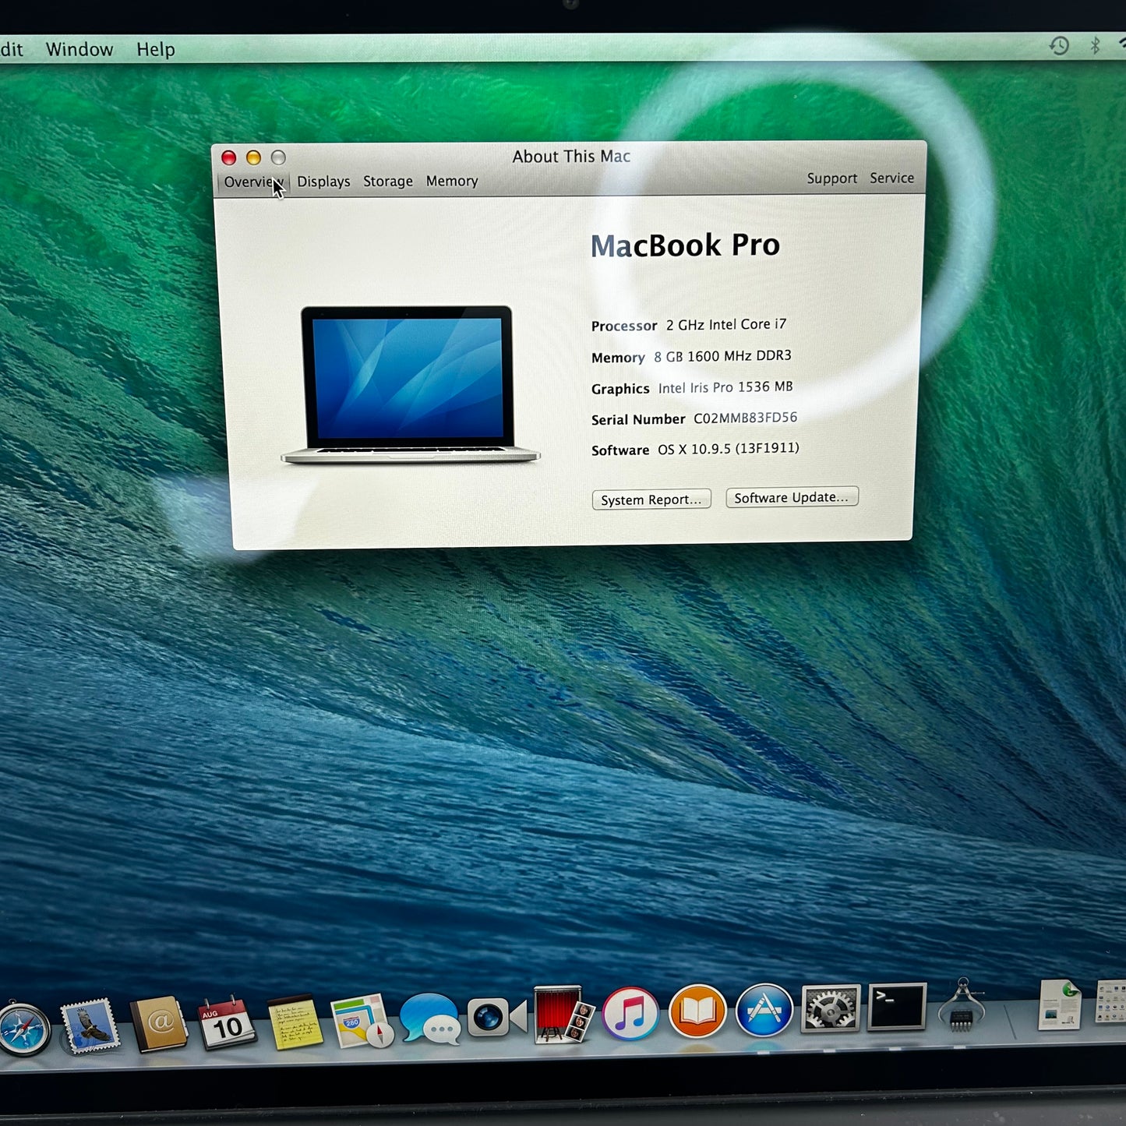Open FaceTime camera icon in the Dock
1126x1126 pixels.
[x=496, y=1017]
